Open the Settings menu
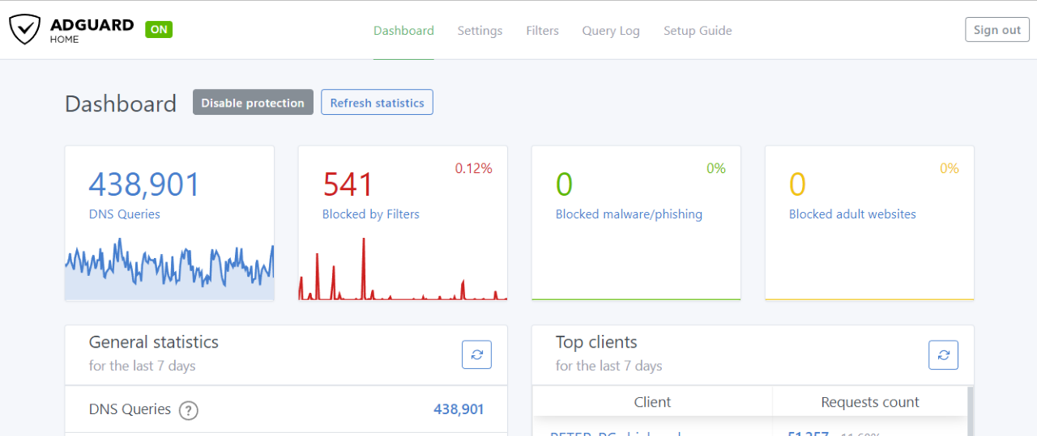Screen dimensions: 1037x436 click(480, 31)
